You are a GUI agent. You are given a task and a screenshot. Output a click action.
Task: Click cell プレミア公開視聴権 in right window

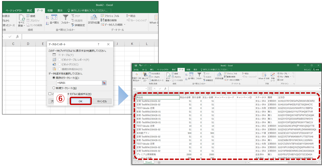click(x=157, y=155)
